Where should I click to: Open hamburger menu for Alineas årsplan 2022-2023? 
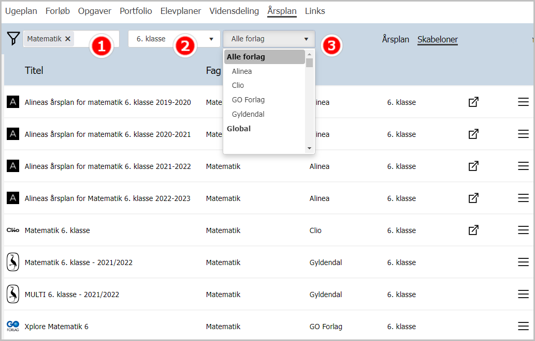coord(523,198)
